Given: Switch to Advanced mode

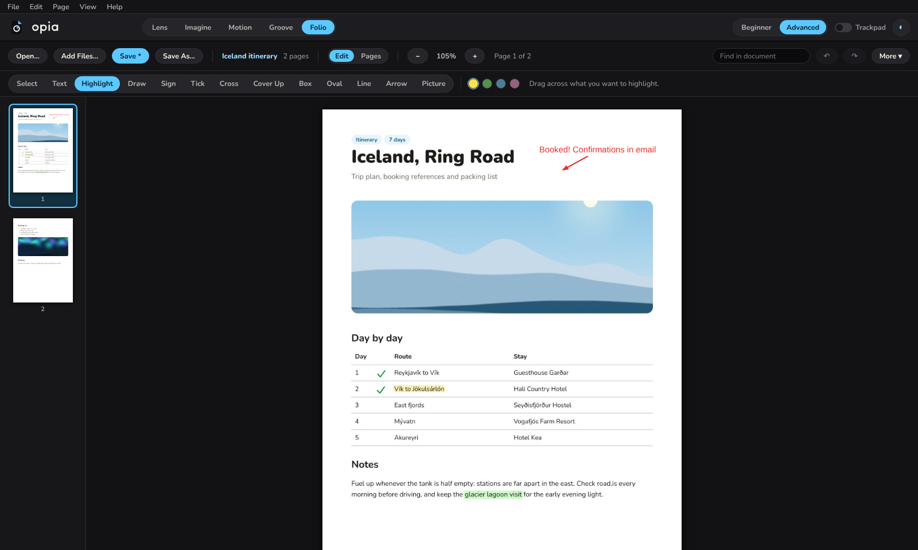Looking at the screenshot, I should pos(803,27).
